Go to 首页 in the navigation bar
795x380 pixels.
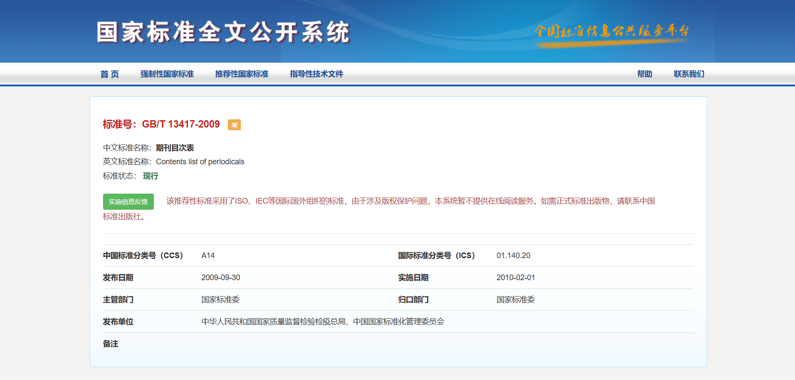click(x=110, y=74)
